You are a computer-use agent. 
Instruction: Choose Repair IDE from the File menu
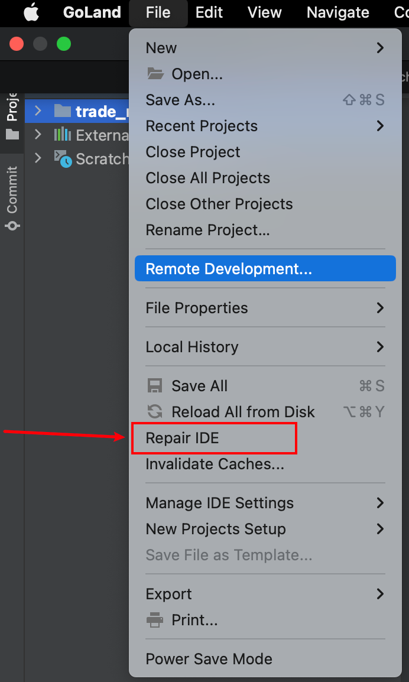(183, 438)
